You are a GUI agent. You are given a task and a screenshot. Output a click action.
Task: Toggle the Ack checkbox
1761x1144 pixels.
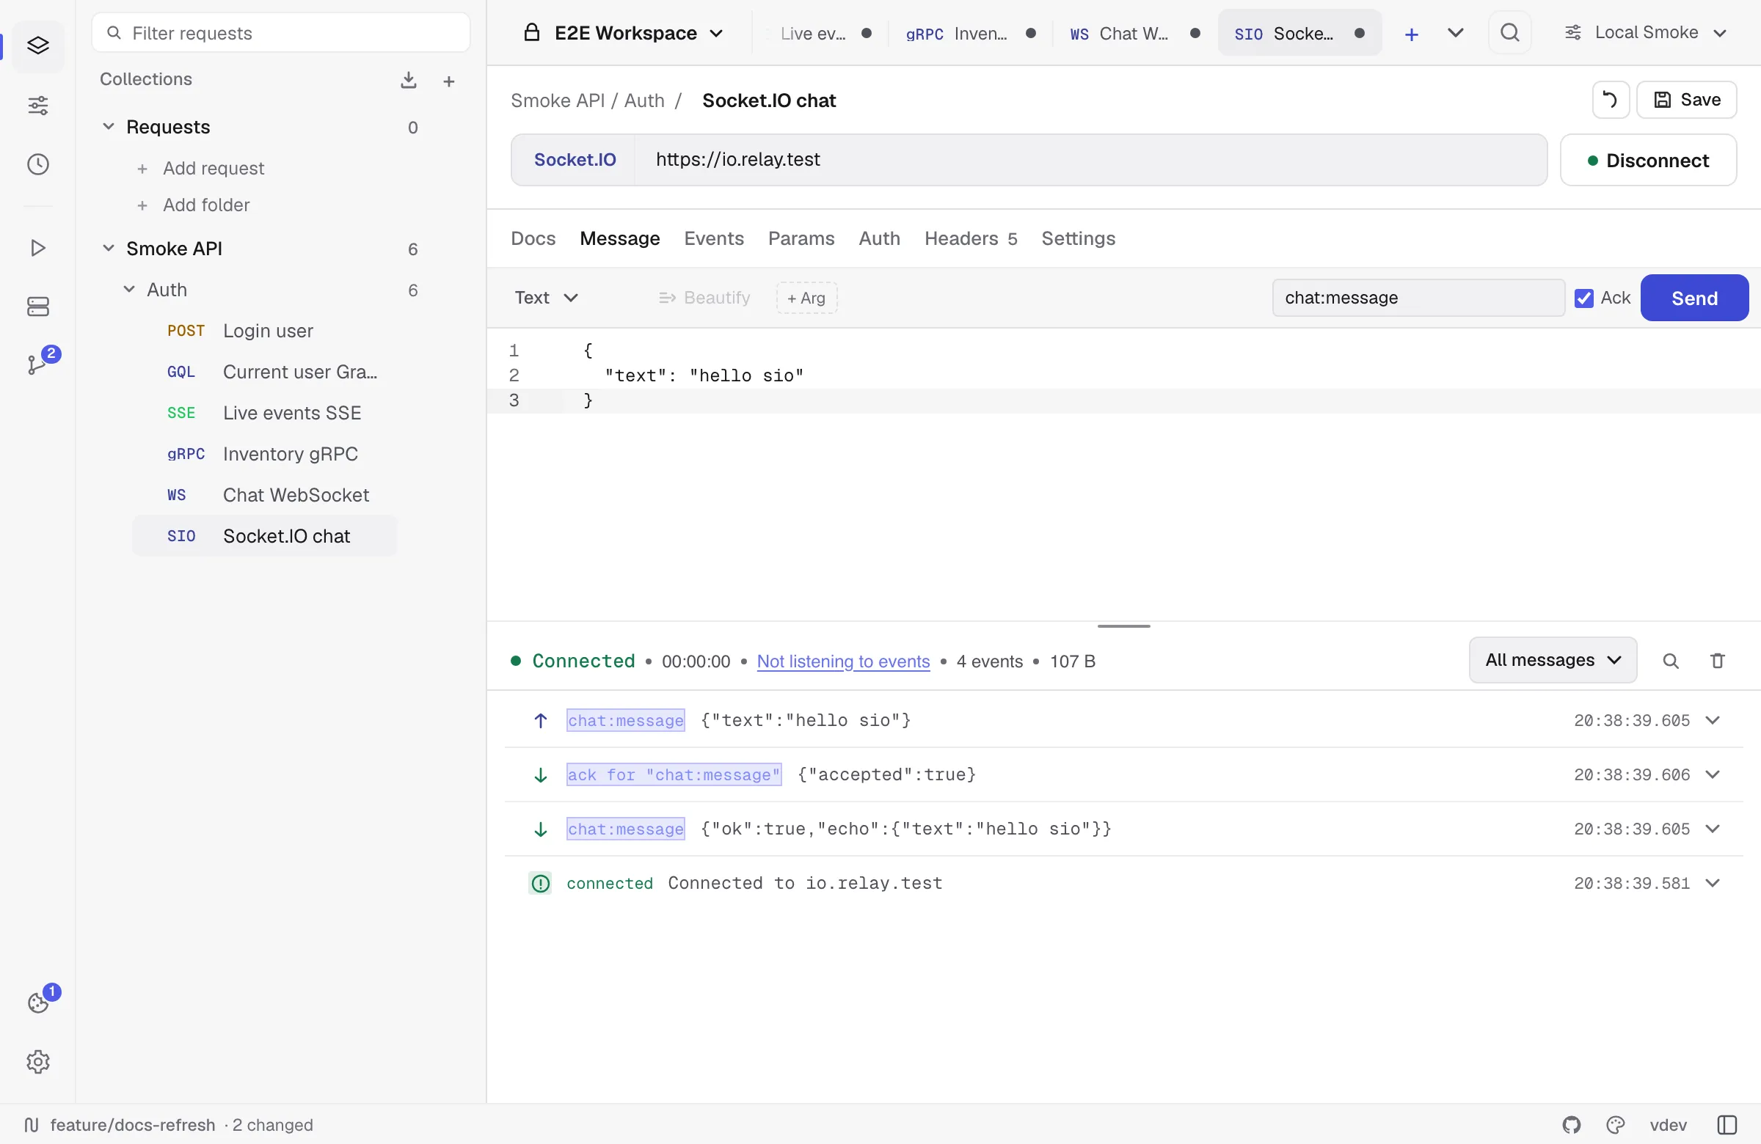[1584, 298]
